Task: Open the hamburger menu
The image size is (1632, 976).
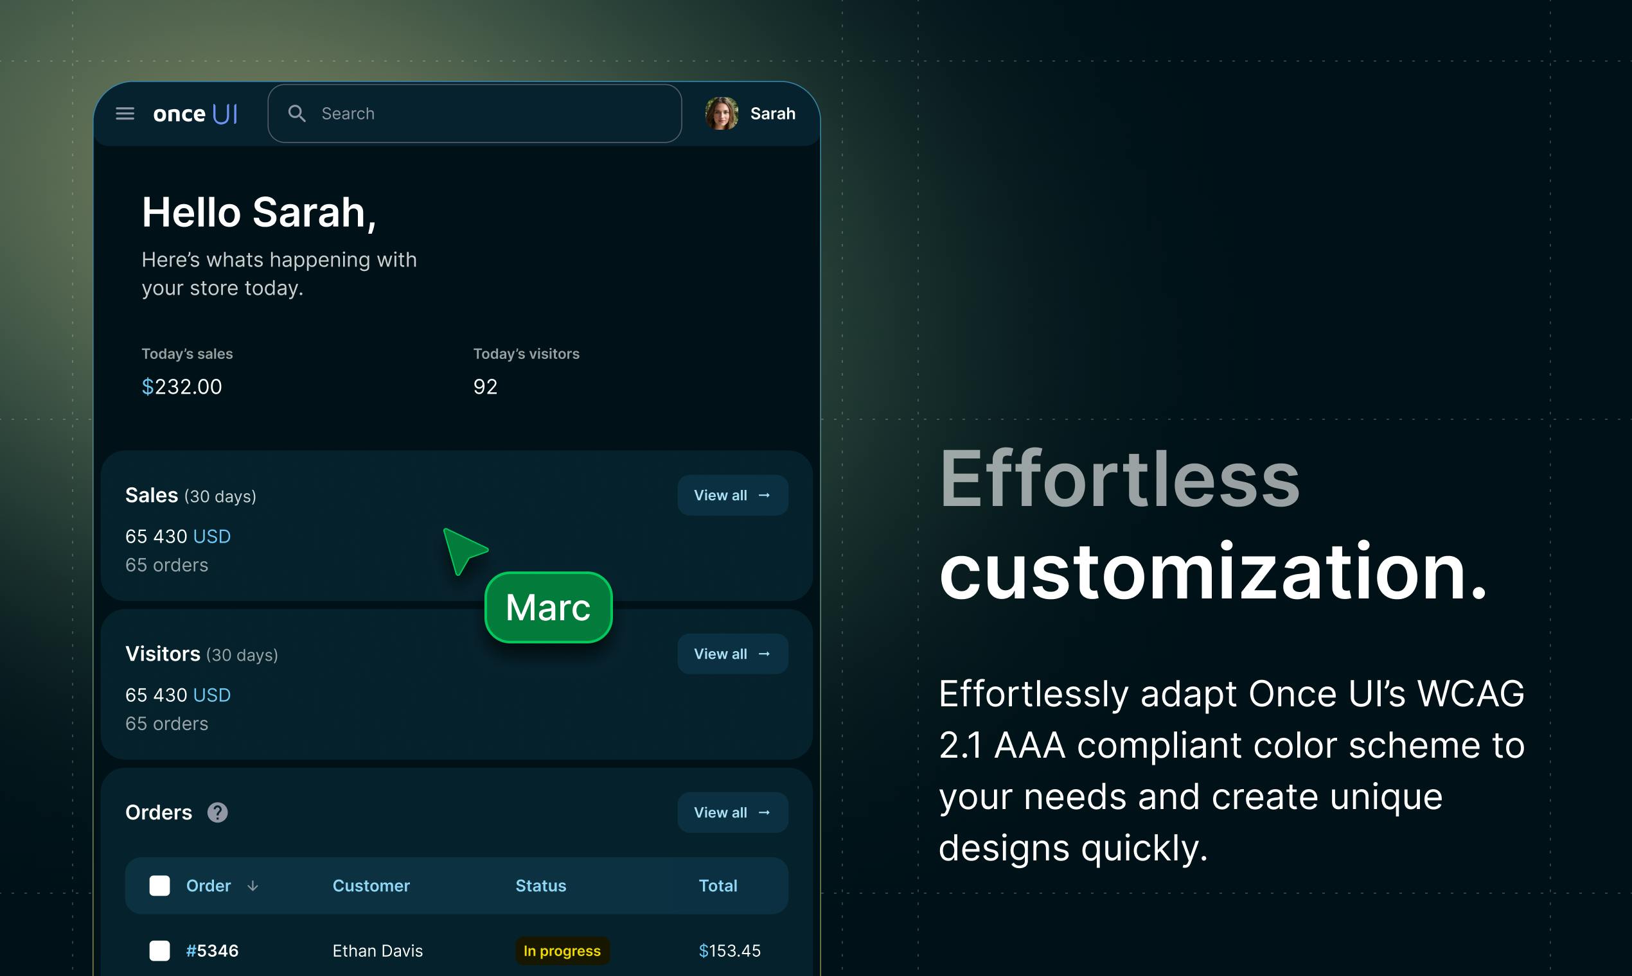Action: pos(125,114)
